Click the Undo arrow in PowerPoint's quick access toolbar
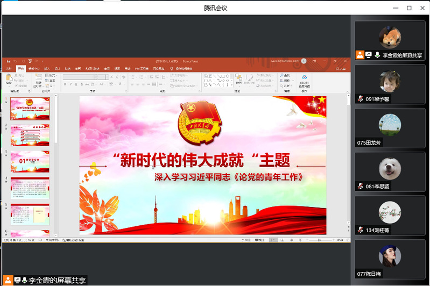430x286 pixels. [x=15, y=61]
